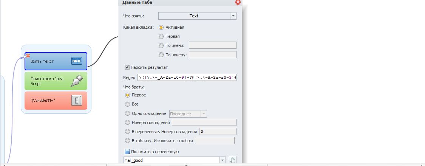
Task: Click the switch icon on Variable3 condition block
Action: coord(76,101)
